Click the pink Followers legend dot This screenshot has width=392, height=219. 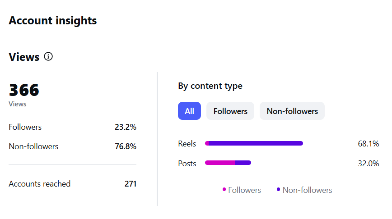[224, 189]
